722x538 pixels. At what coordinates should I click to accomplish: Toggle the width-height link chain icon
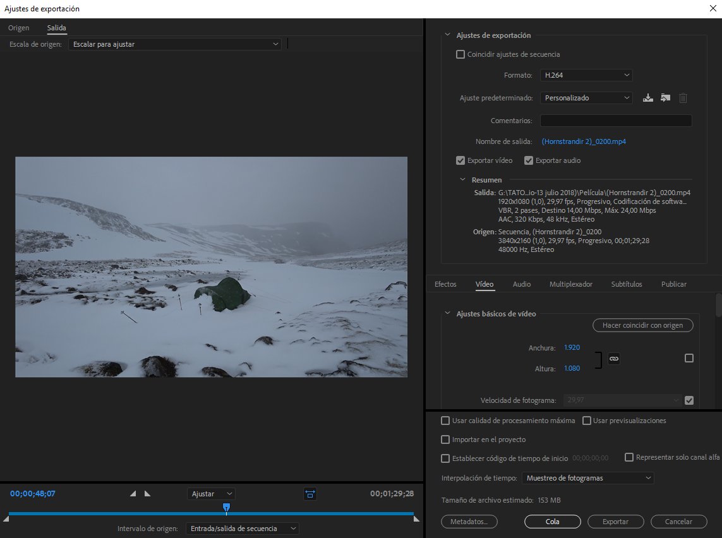click(614, 359)
